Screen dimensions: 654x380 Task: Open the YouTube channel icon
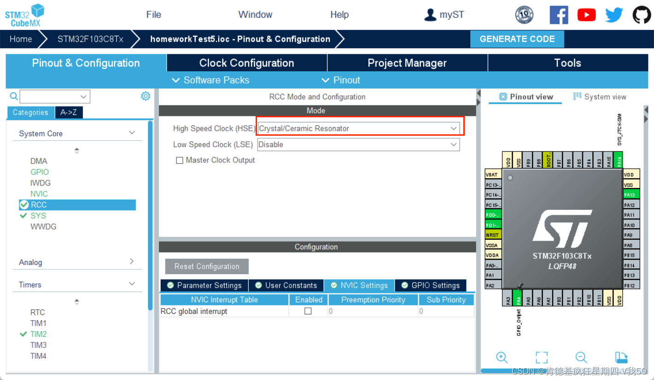(586, 15)
